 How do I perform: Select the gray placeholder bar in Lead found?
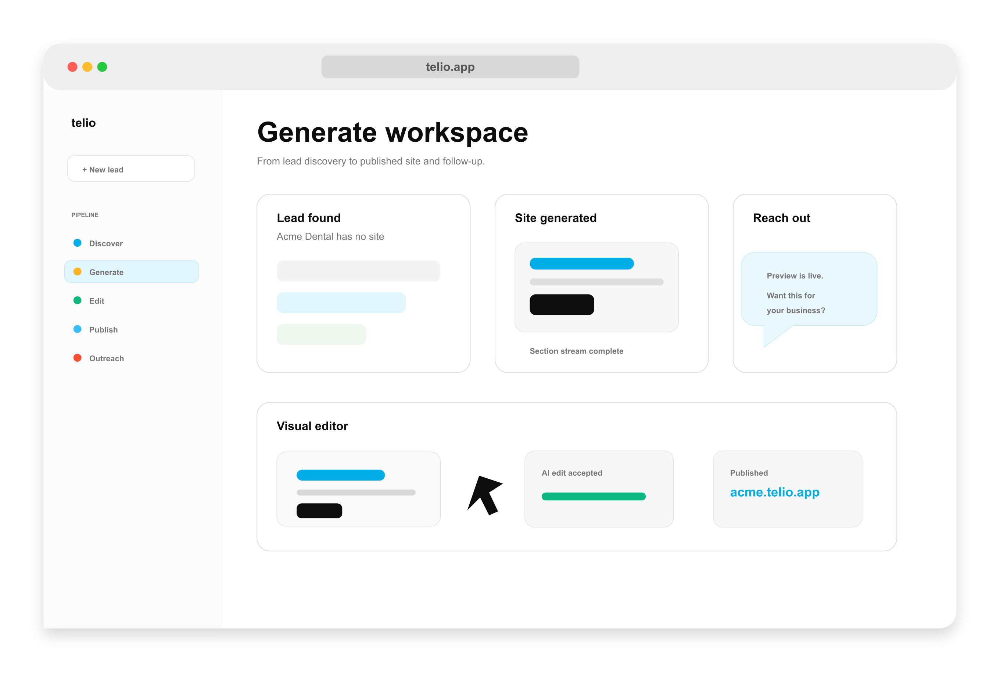[x=358, y=271]
